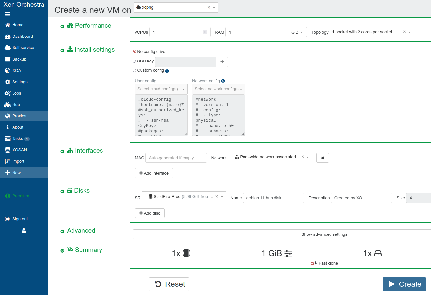Click the Create button

[404, 284]
